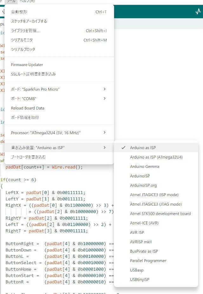Select checked Arduino as ISP programmer

click(x=156, y=148)
